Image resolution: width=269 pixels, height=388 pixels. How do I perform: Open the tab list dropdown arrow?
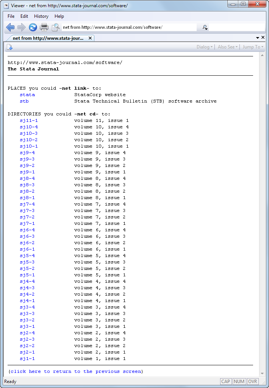tap(258, 38)
